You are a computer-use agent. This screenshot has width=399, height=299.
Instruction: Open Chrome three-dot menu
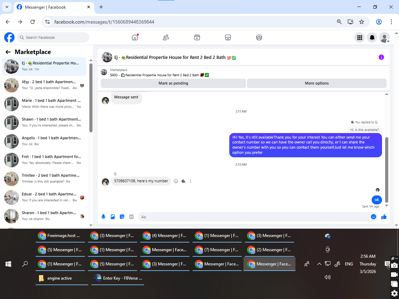(391, 22)
